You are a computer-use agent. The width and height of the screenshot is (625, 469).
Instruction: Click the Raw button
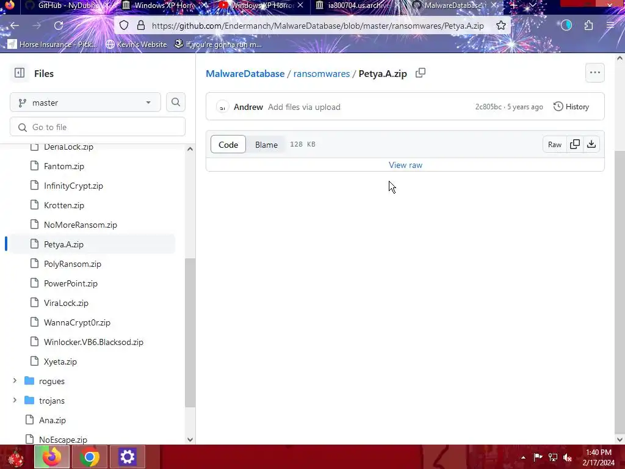point(554,144)
